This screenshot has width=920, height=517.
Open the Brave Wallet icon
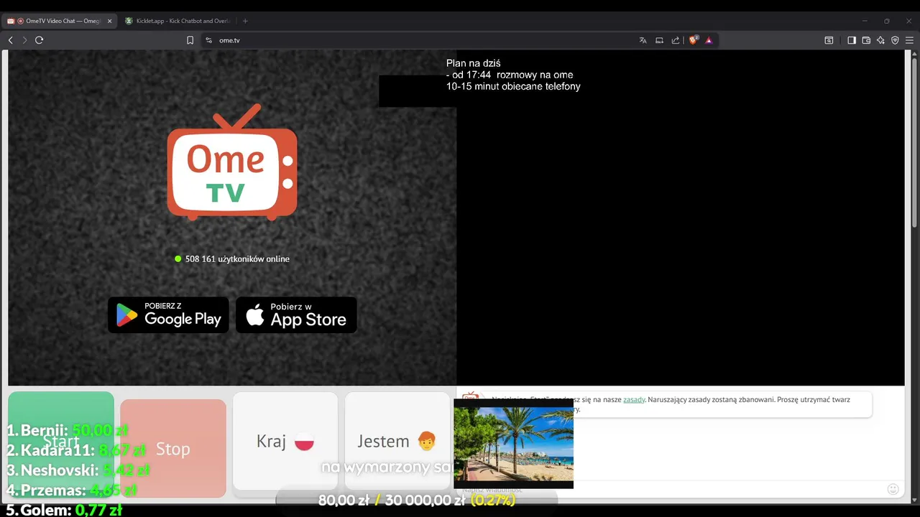(866, 40)
